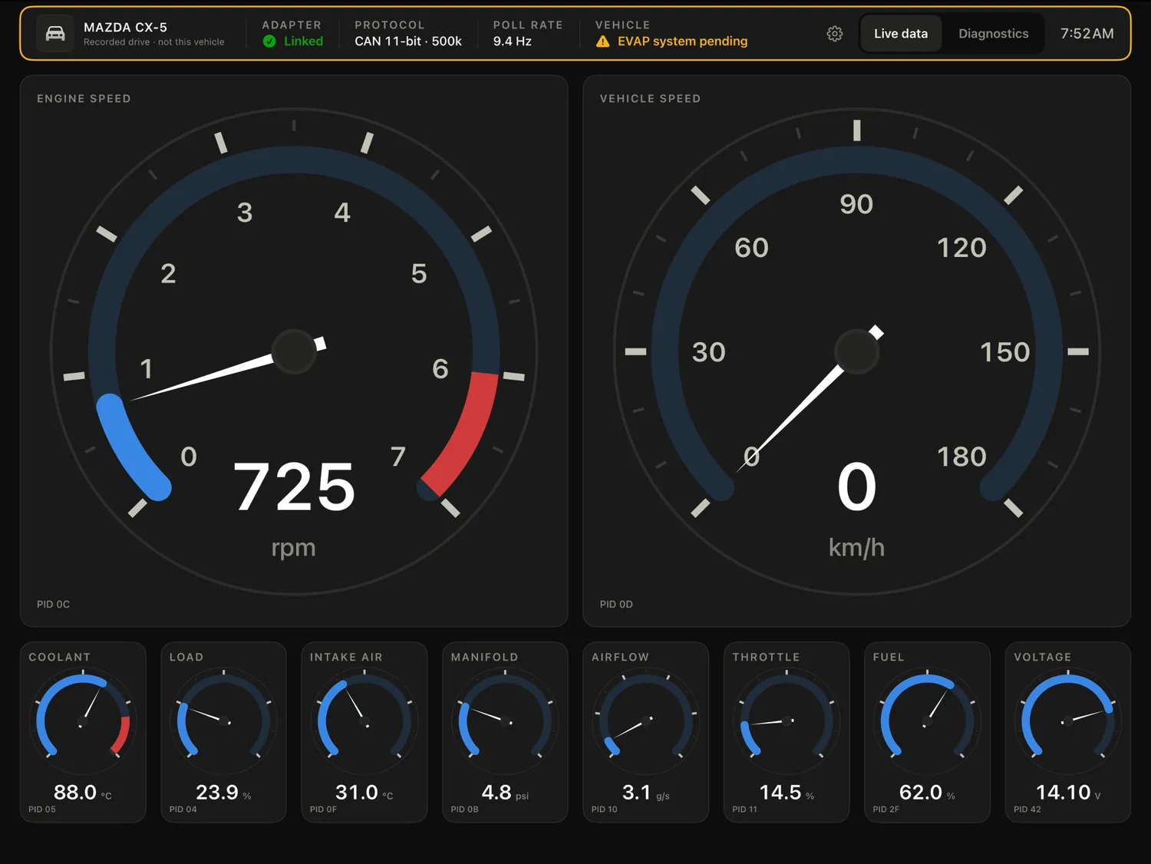Click the 7:52 AM clock
The image size is (1151, 864).
[1087, 34]
